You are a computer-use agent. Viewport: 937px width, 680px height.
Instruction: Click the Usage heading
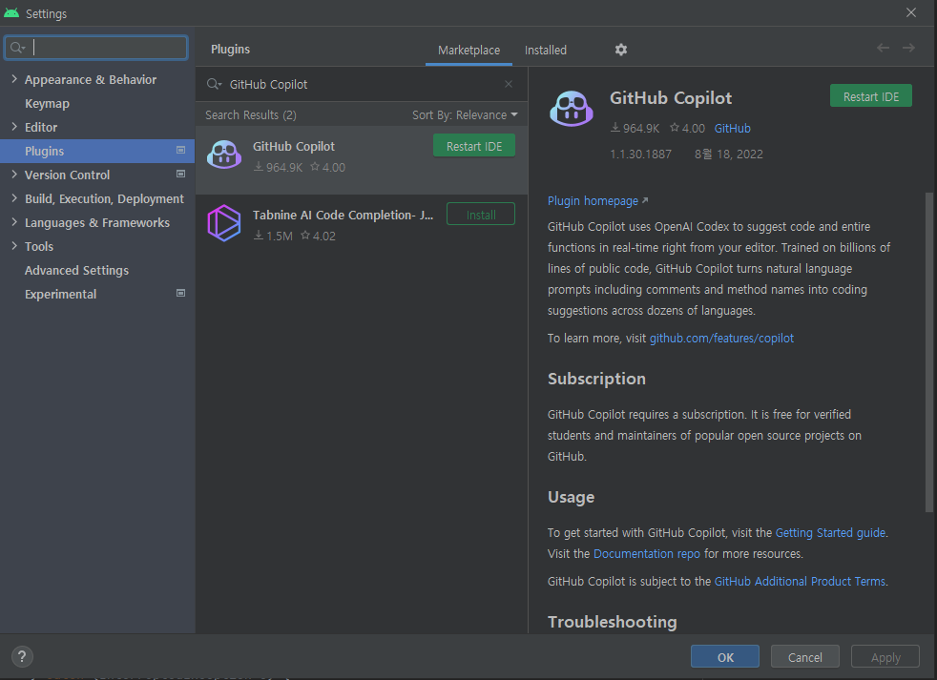tap(571, 497)
